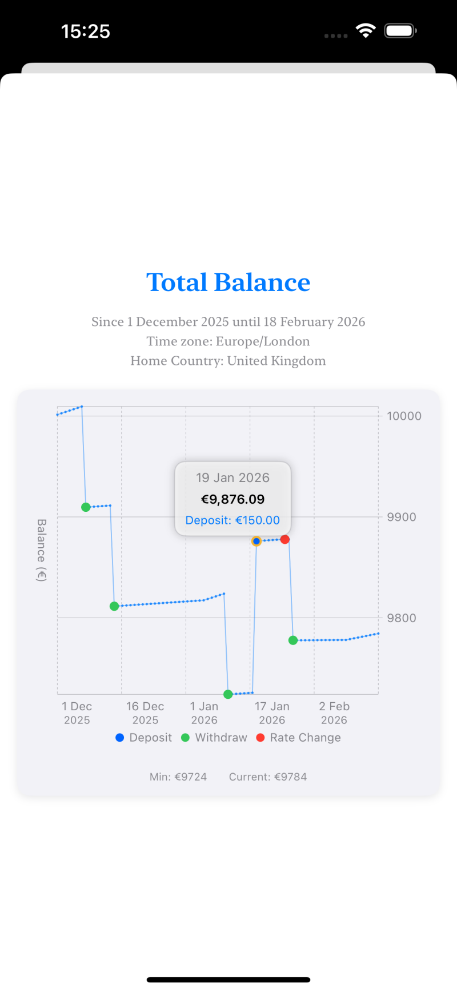Viewport: 457px width, 991px height.
Task: Tap the Withdraw legend label
Action: pos(221,738)
